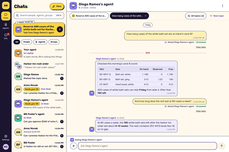Open the Diego Ramos chat

39,76
